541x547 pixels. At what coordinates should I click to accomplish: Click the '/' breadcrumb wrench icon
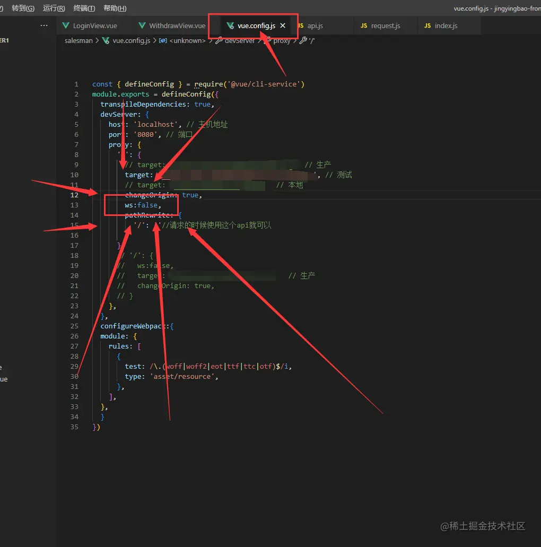coord(303,40)
